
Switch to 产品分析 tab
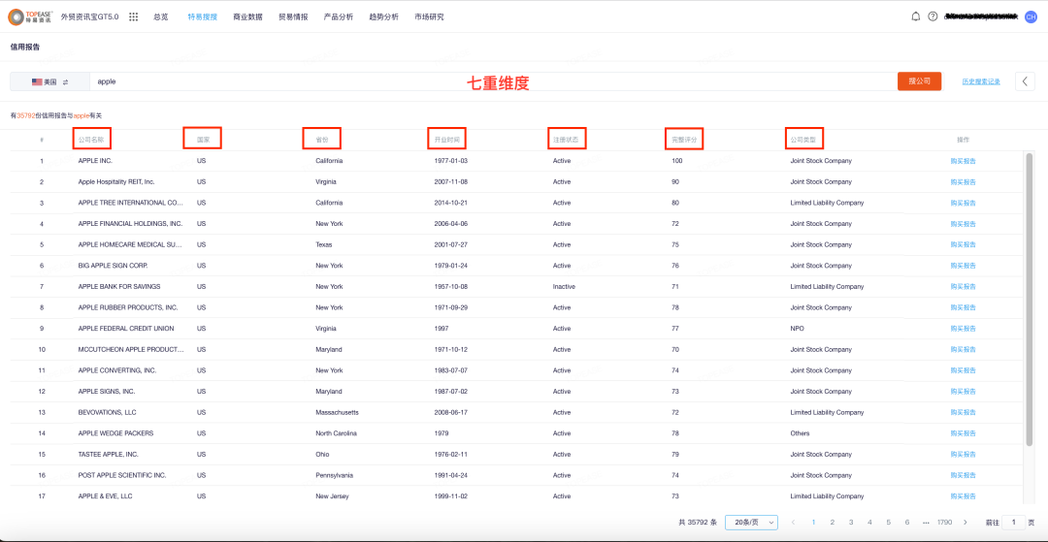pyautogui.click(x=339, y=16)
